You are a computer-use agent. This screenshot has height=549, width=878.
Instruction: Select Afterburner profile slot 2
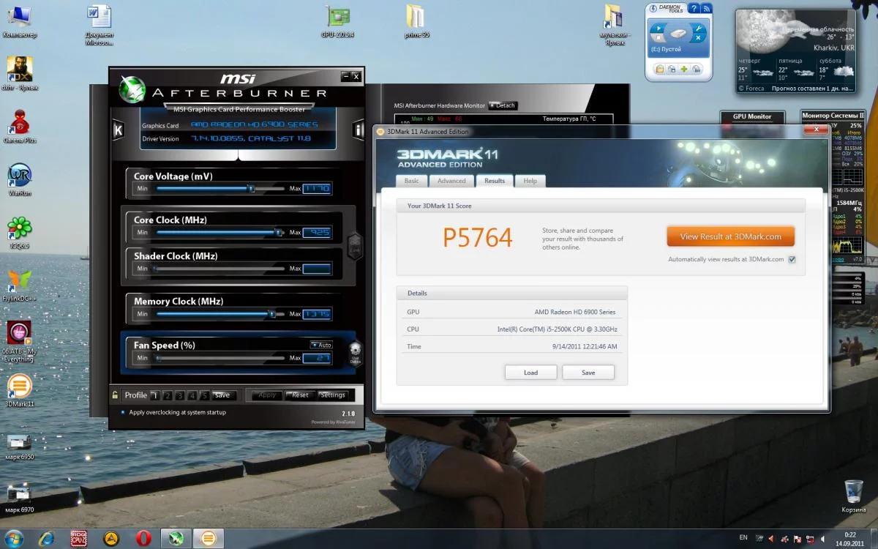point(167,395)
